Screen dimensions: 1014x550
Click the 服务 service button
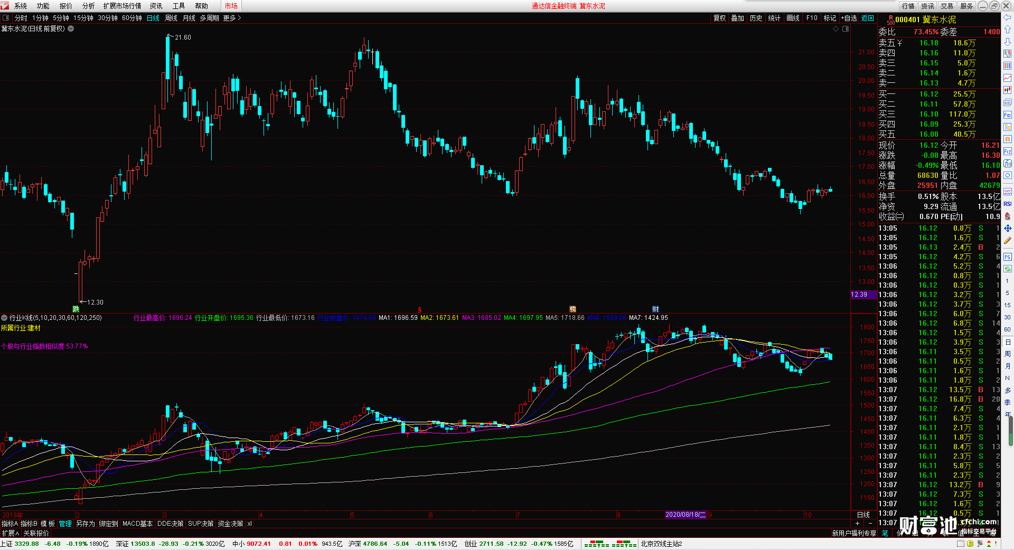(x=966, y=6)
